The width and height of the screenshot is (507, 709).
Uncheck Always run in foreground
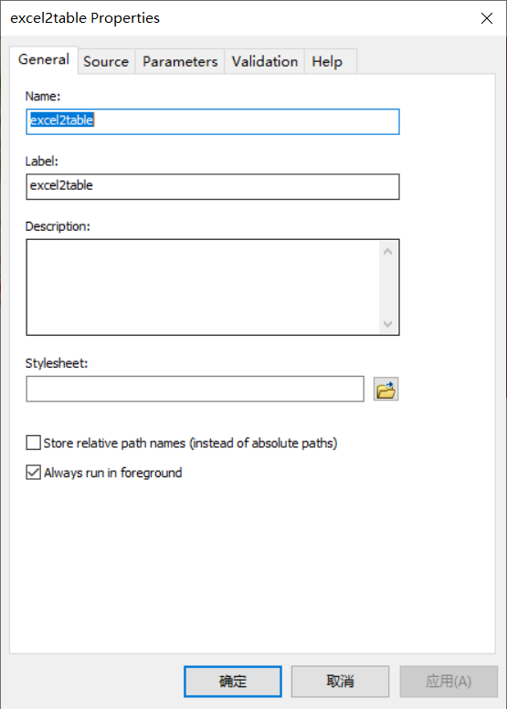click(x=33, y=473)
